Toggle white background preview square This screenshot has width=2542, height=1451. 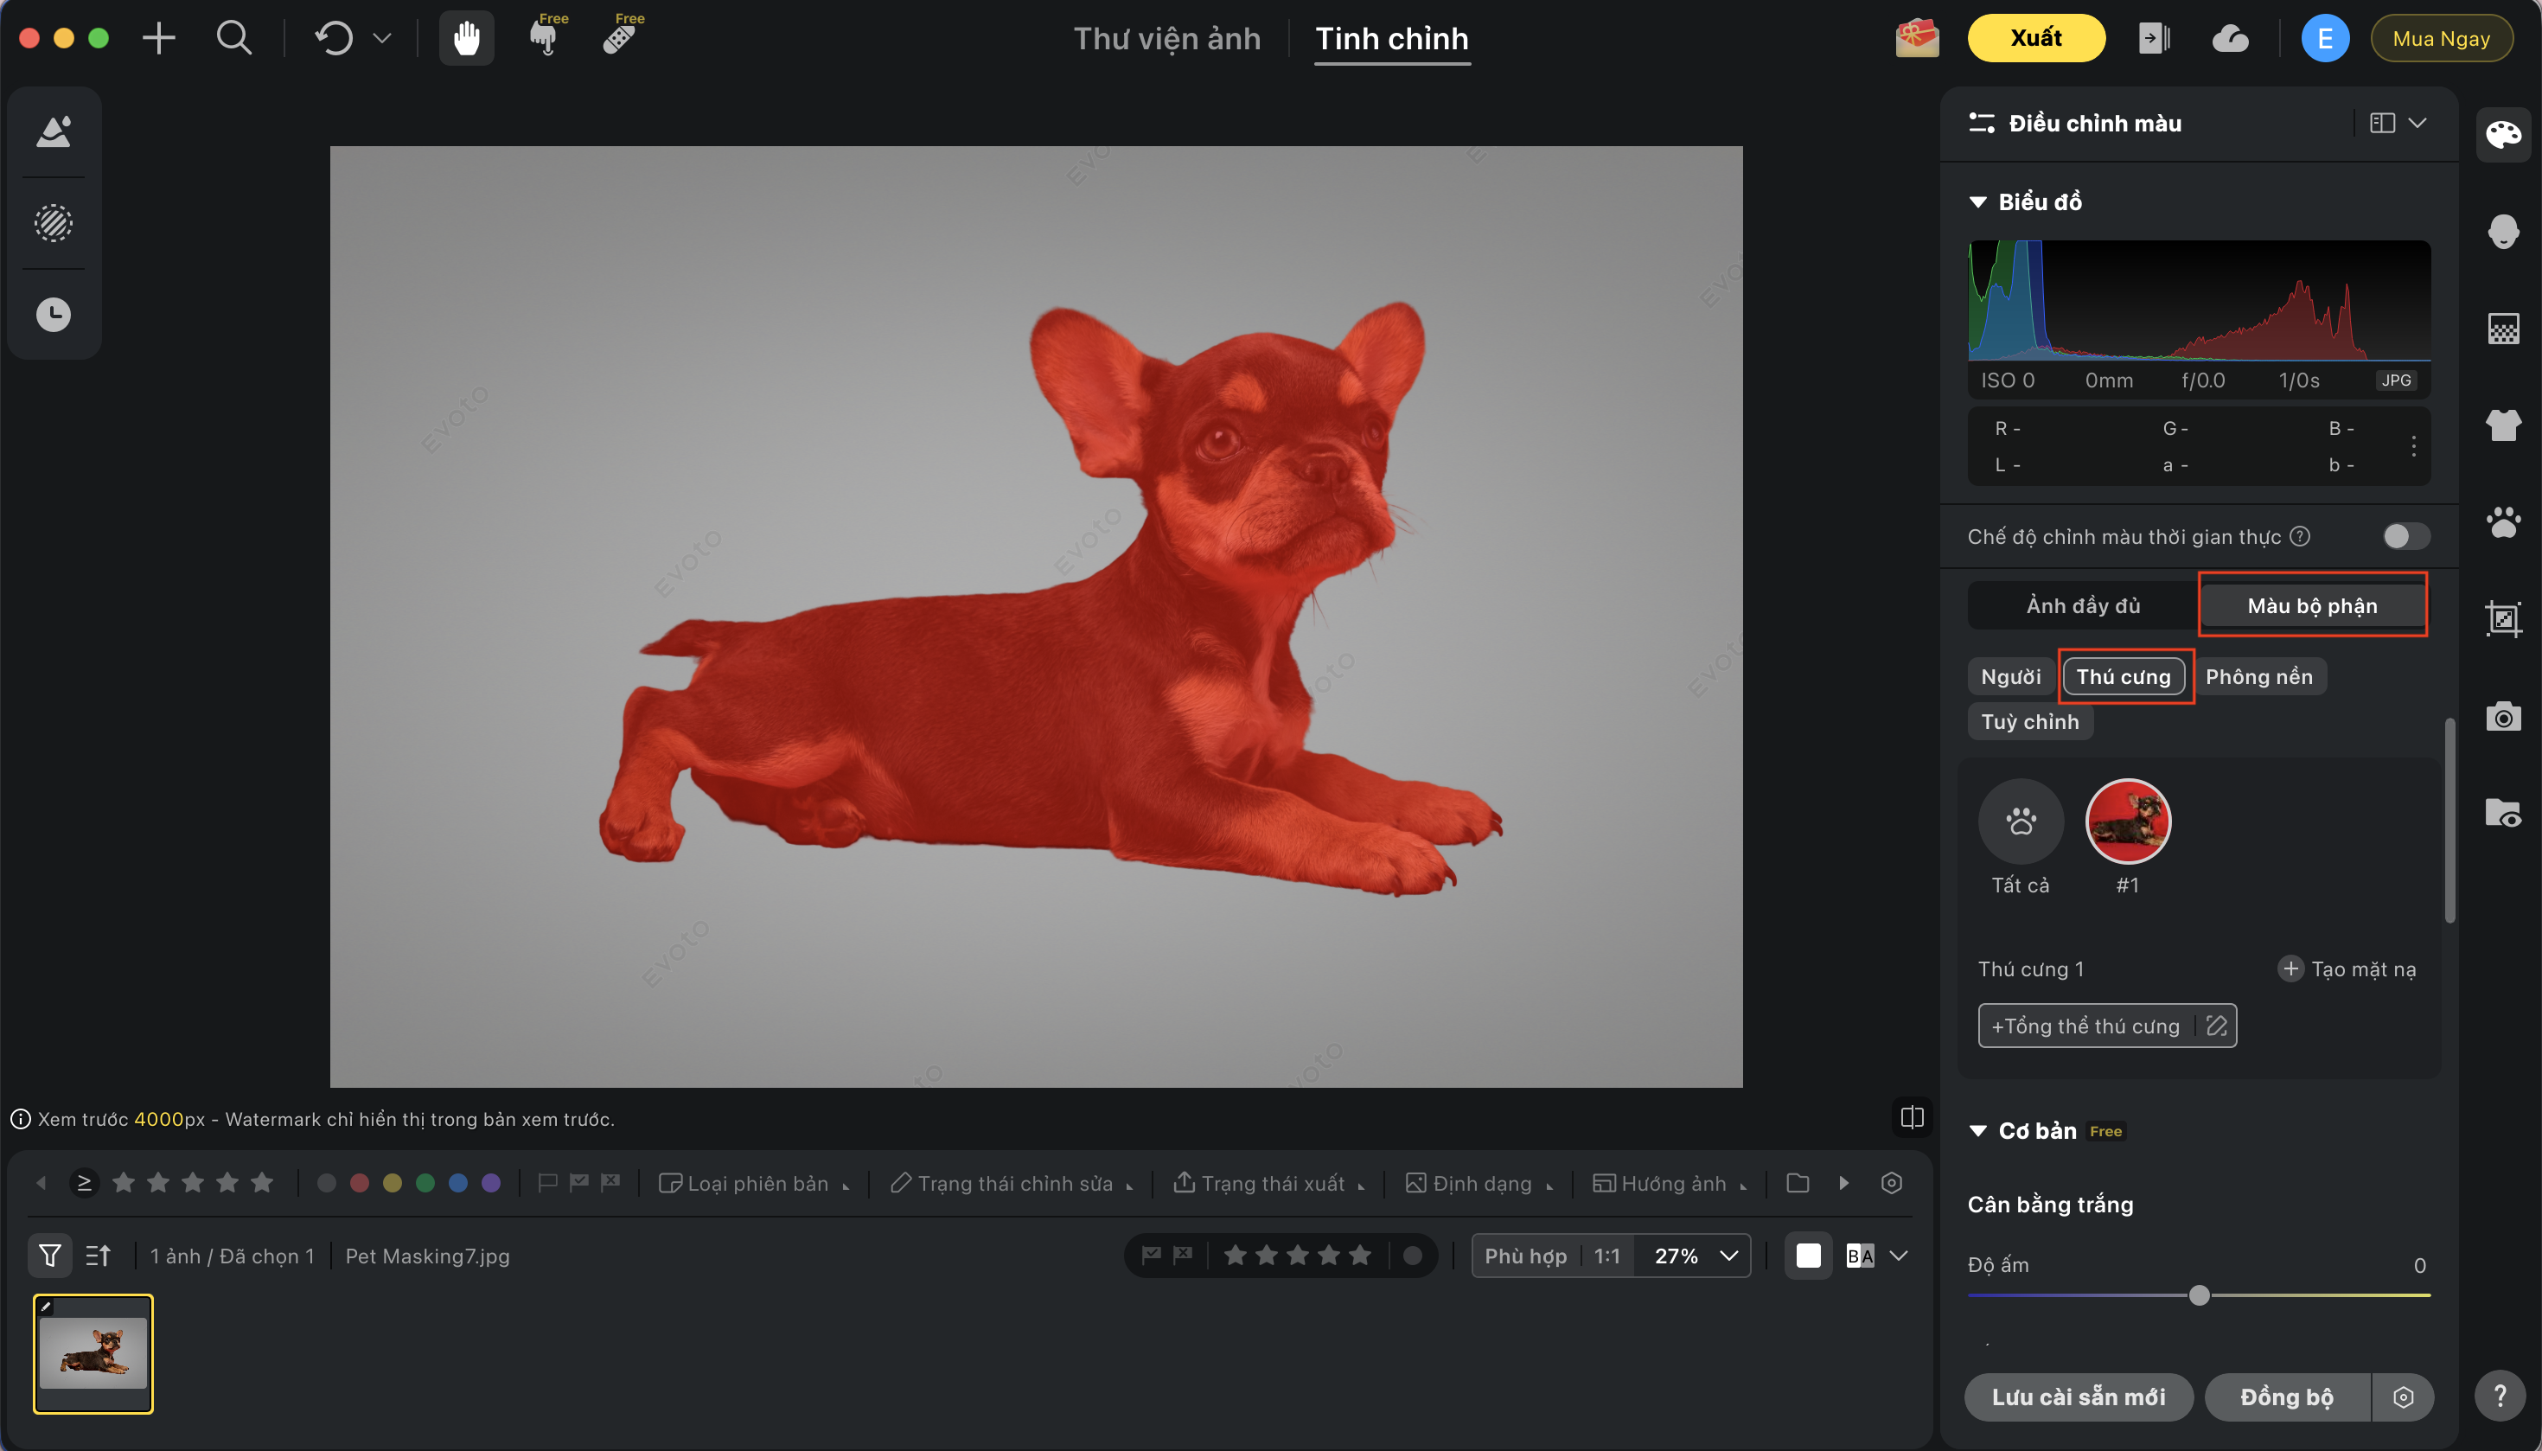coord(1808,1256)
